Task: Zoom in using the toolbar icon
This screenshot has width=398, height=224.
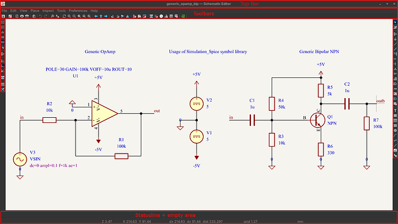Action: click(69, 16)
